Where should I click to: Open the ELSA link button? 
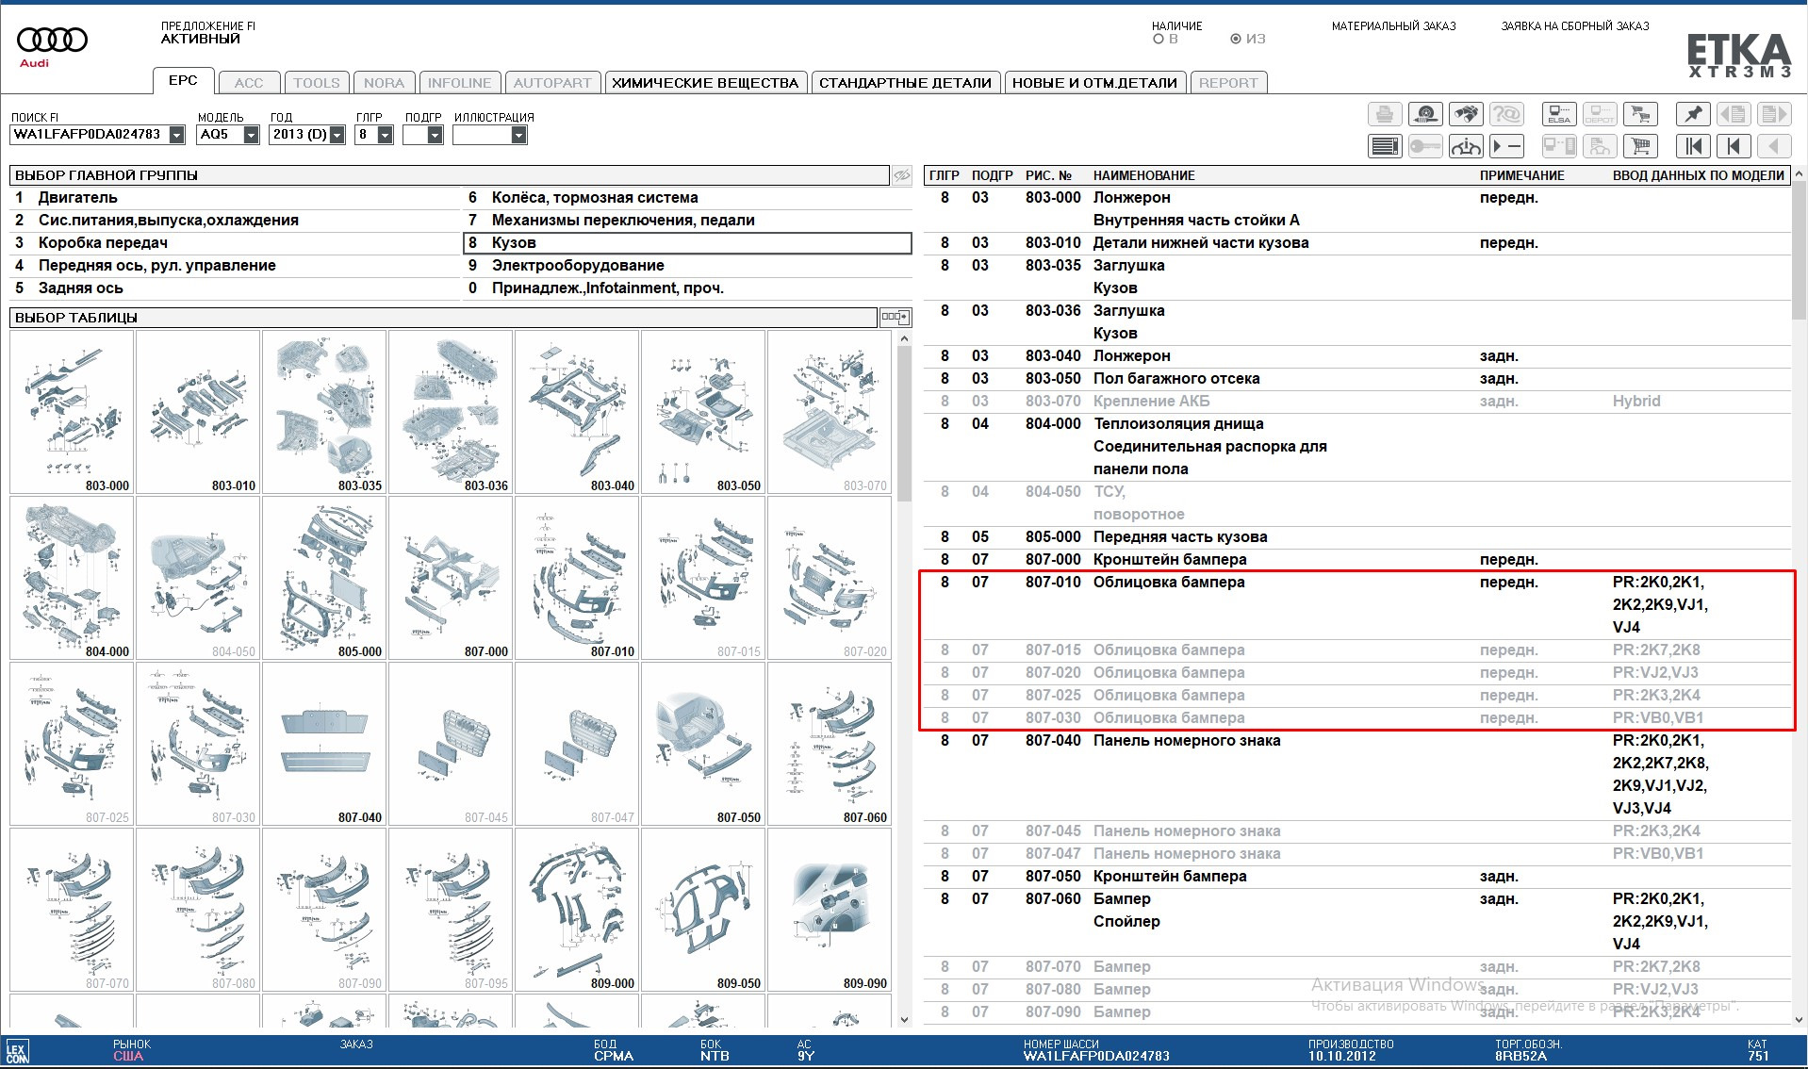[x=1559, y=114]
